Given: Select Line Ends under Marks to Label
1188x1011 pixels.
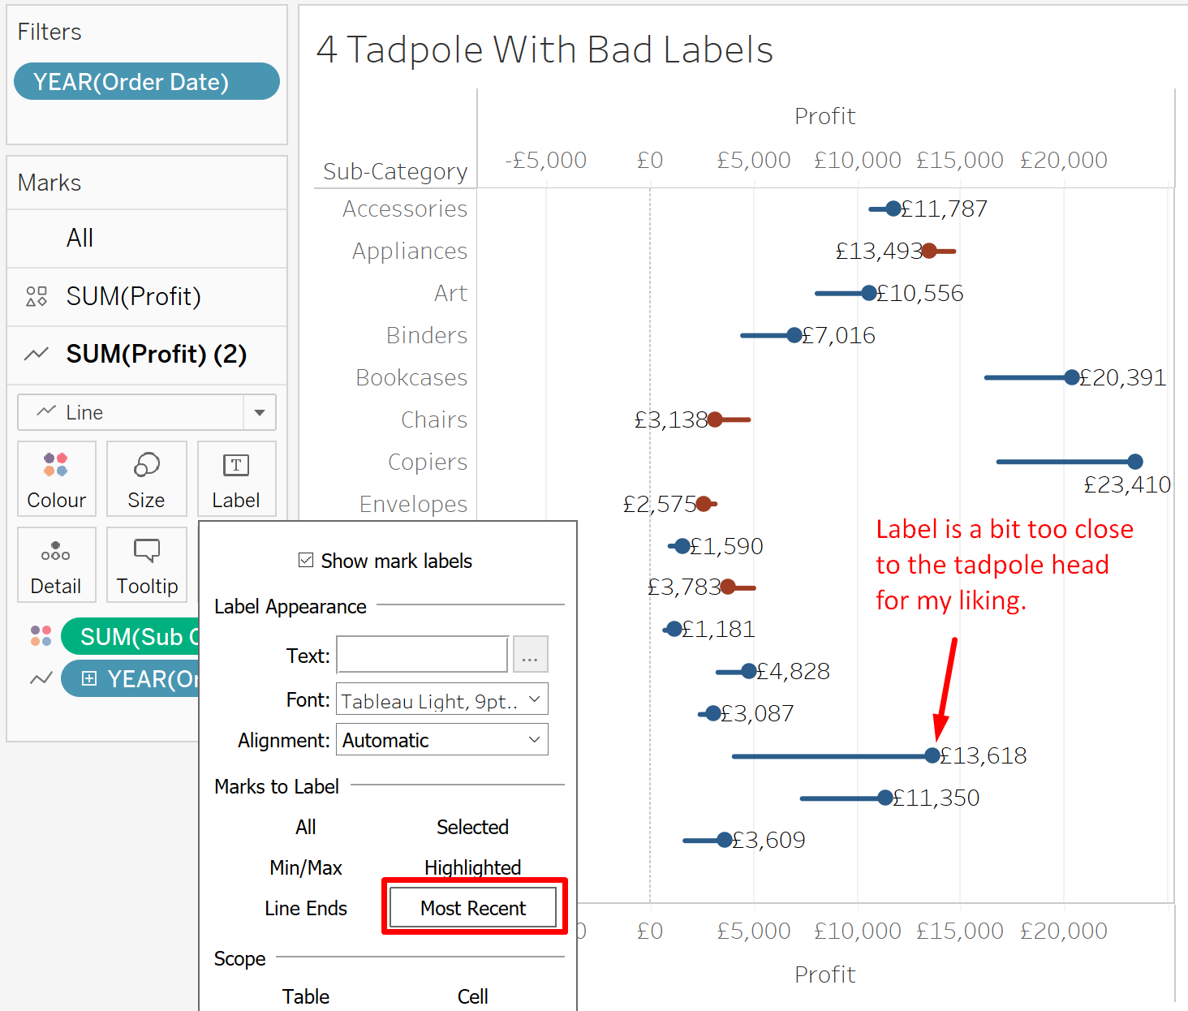Looking at the screenshot, I should point(306,908).
